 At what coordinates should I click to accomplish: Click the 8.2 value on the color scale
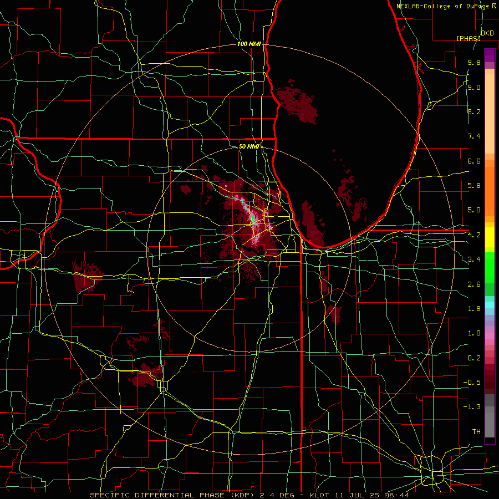click(474, 111)
